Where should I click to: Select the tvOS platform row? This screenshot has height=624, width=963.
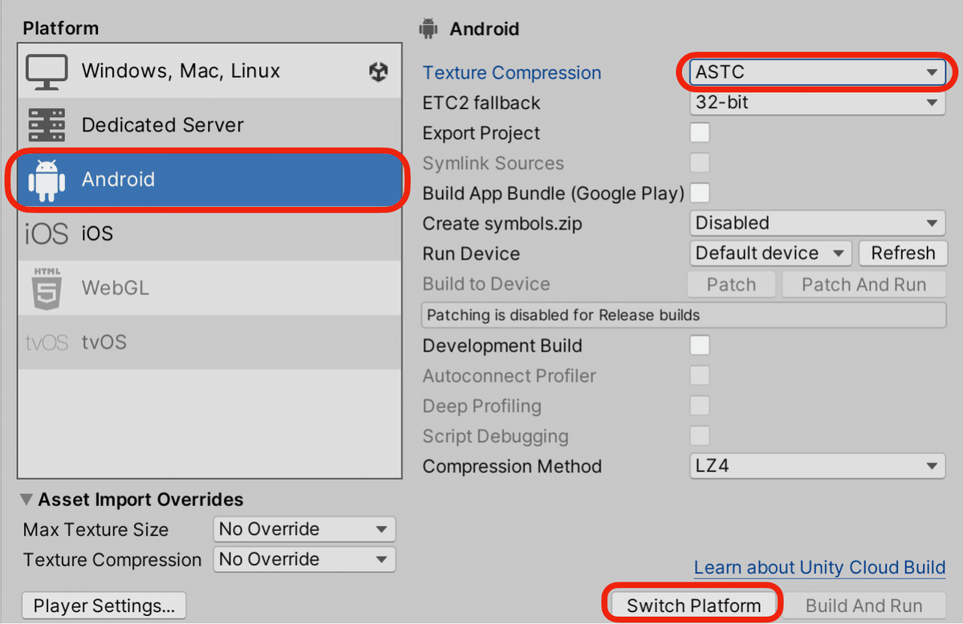click(209, 342)
